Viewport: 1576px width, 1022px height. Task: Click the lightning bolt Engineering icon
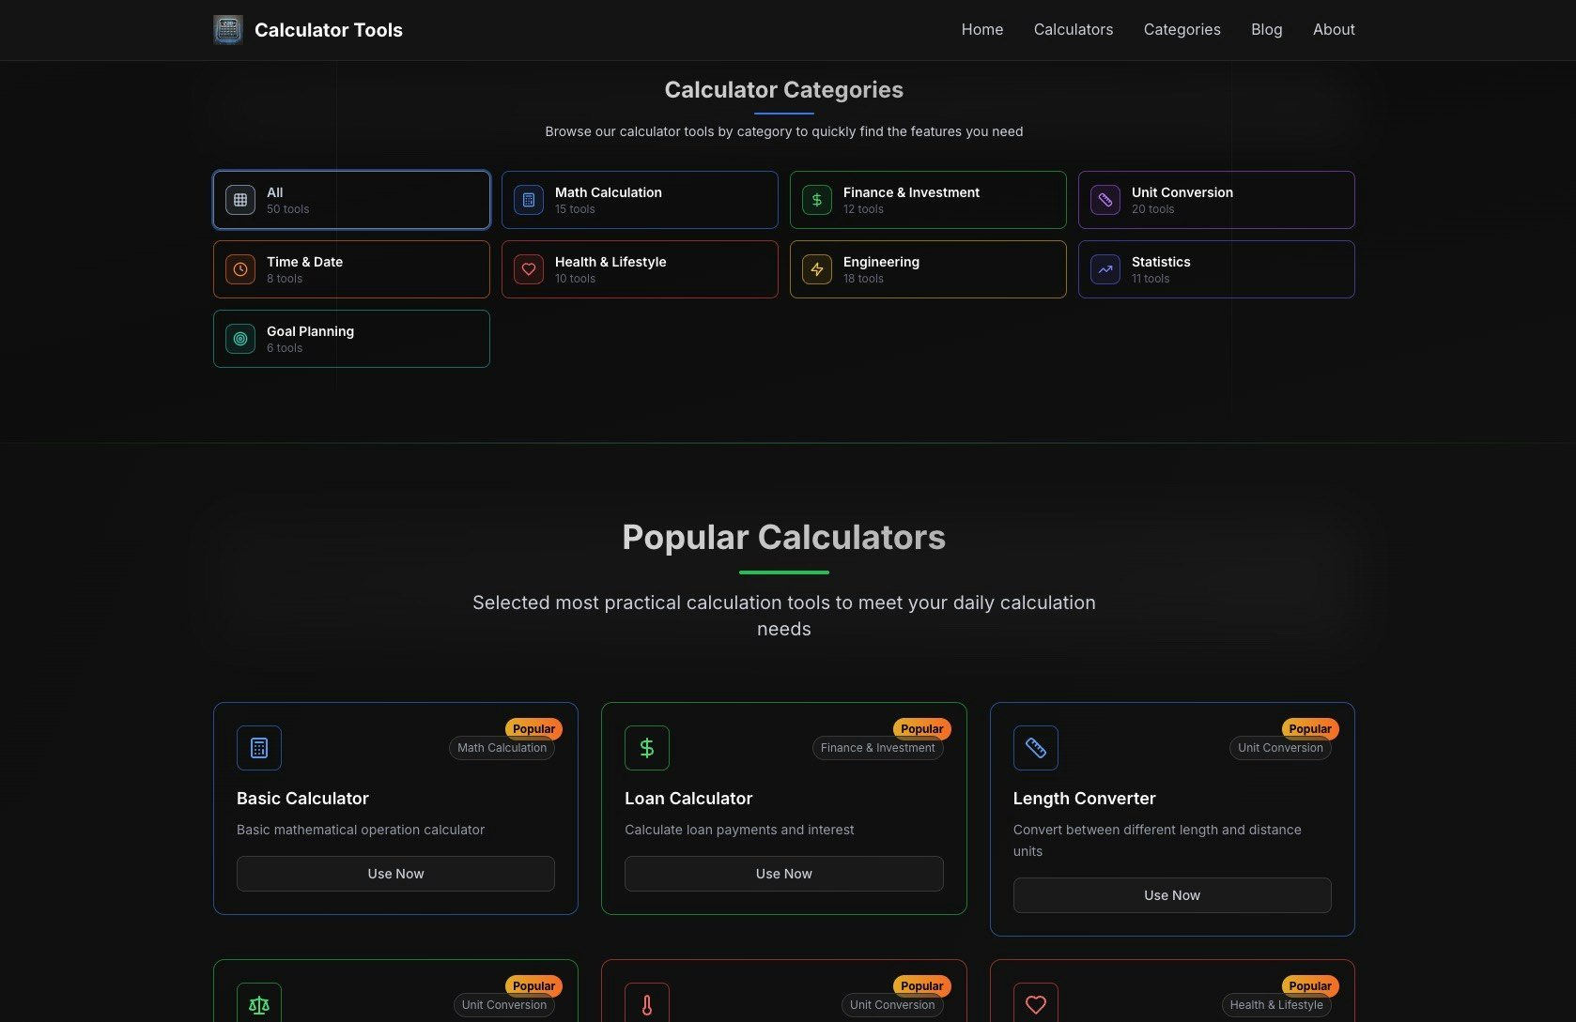point(817,269)
